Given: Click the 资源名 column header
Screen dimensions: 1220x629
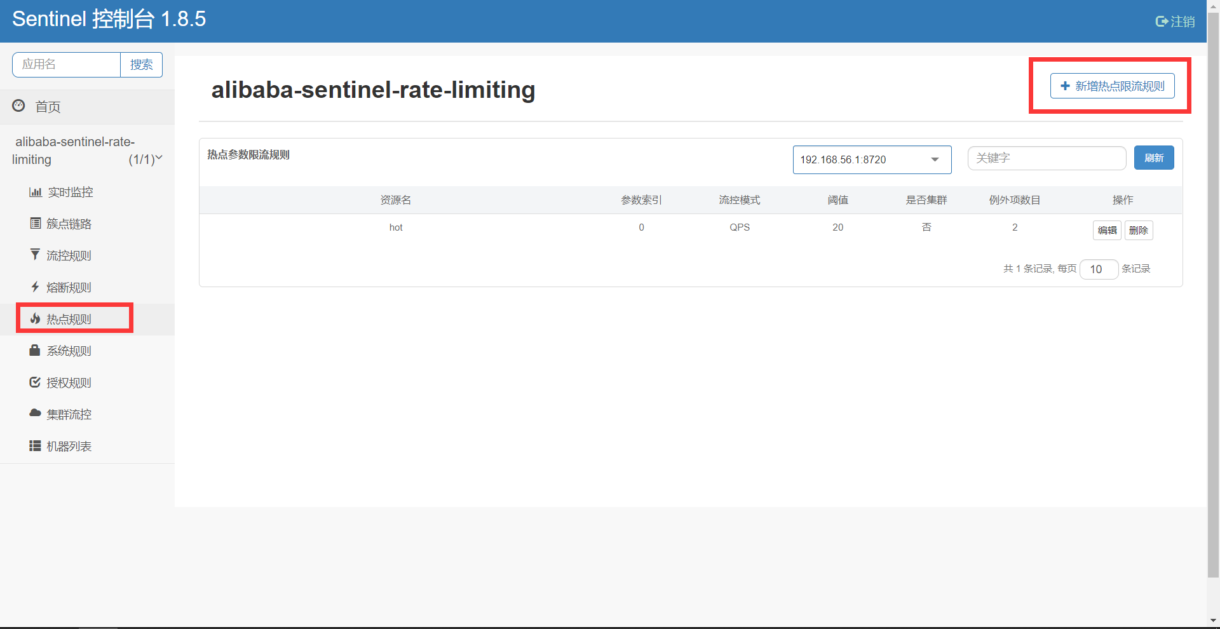Looking at the screenshot, I should (x=396, y=200).
